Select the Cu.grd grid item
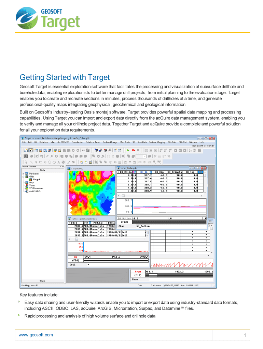 tap(36, 179)
